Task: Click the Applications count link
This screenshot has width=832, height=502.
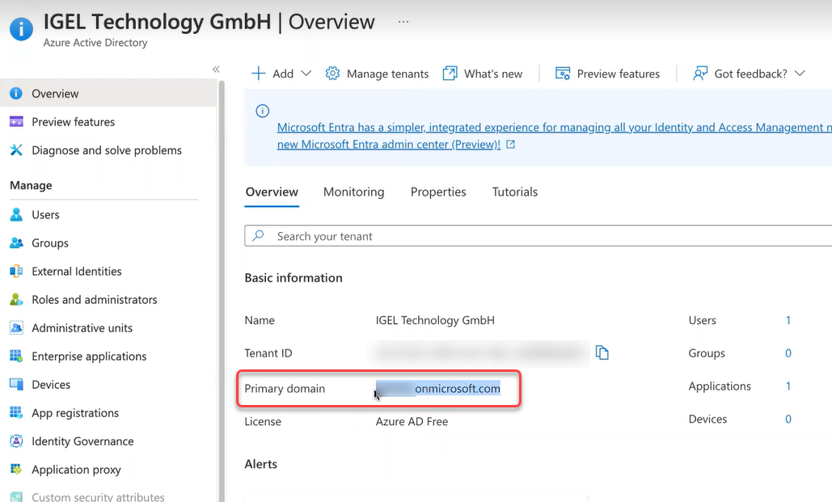Action: 788,386
